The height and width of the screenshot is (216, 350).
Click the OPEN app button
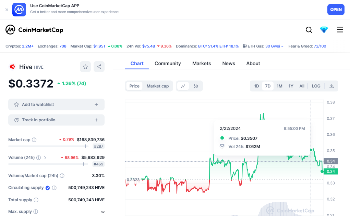(x=336, y=10)
